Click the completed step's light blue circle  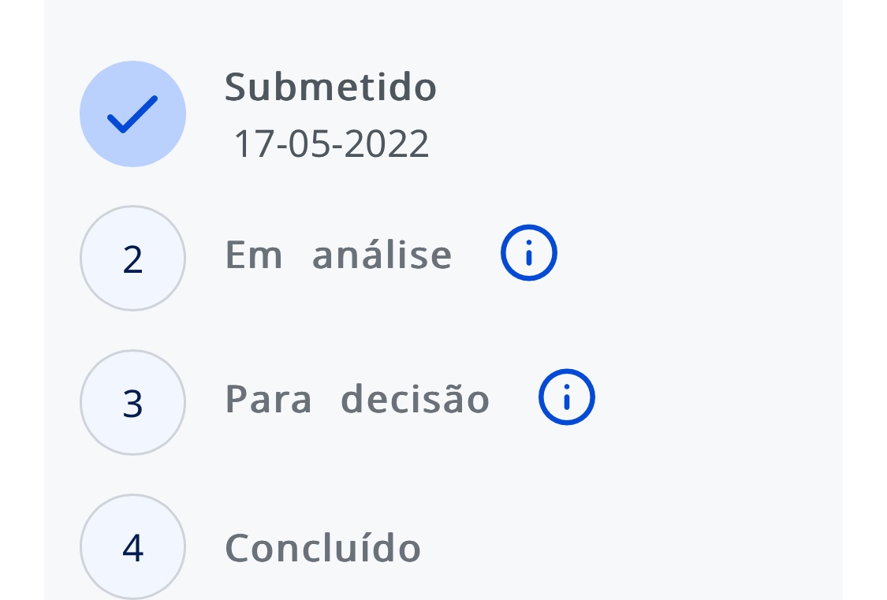point(132,114)
